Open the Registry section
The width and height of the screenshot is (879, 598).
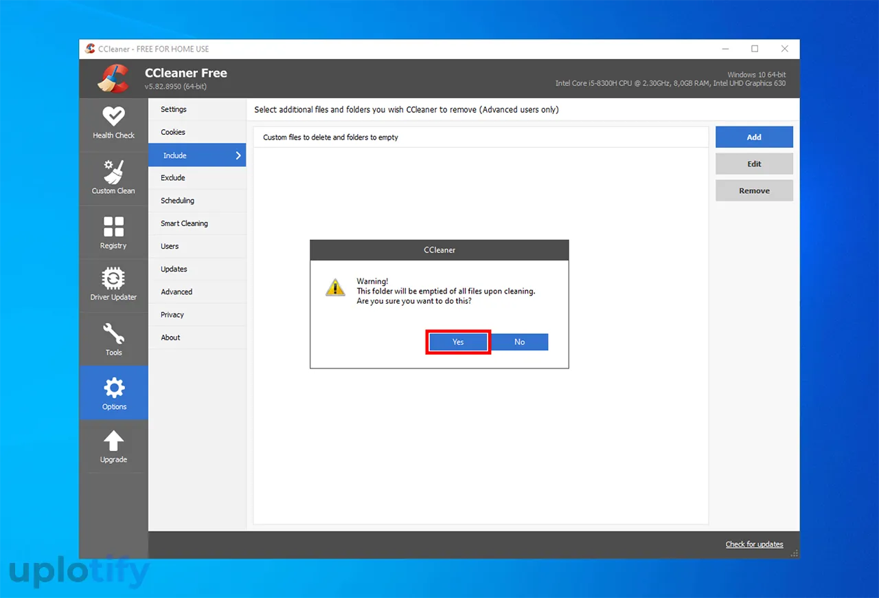113,233
